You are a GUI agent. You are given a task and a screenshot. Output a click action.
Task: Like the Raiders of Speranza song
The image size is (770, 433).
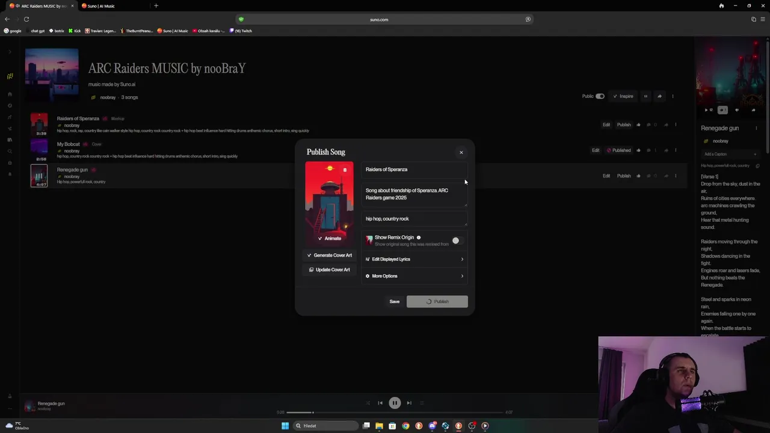[x=638, y=125]
